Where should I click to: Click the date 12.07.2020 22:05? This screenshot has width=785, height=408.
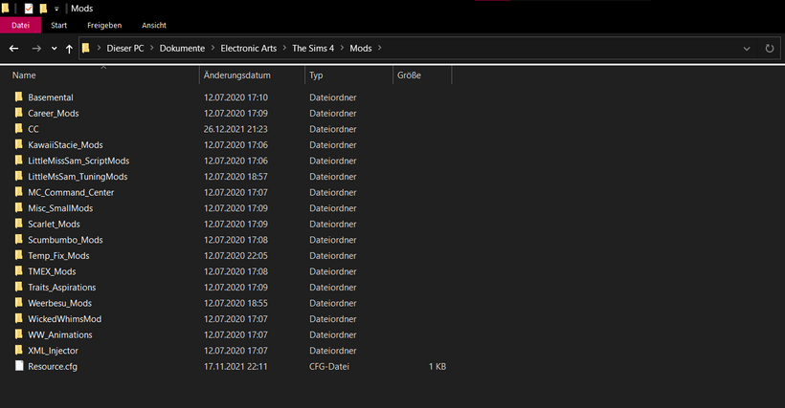[x=235, y=255]
